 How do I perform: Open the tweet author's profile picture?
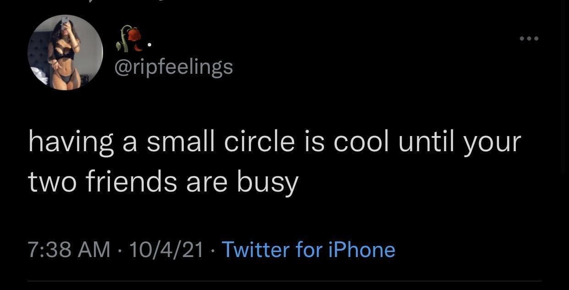tap(65, 53)
